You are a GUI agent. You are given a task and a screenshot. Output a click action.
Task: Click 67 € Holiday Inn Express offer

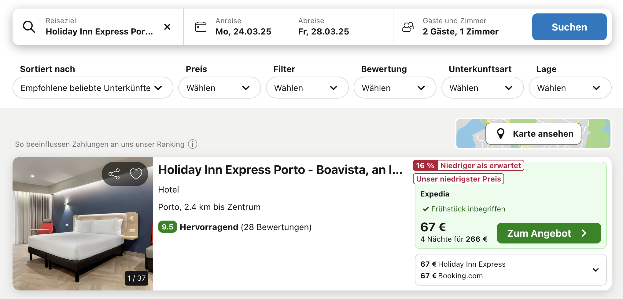pos(463,264)
